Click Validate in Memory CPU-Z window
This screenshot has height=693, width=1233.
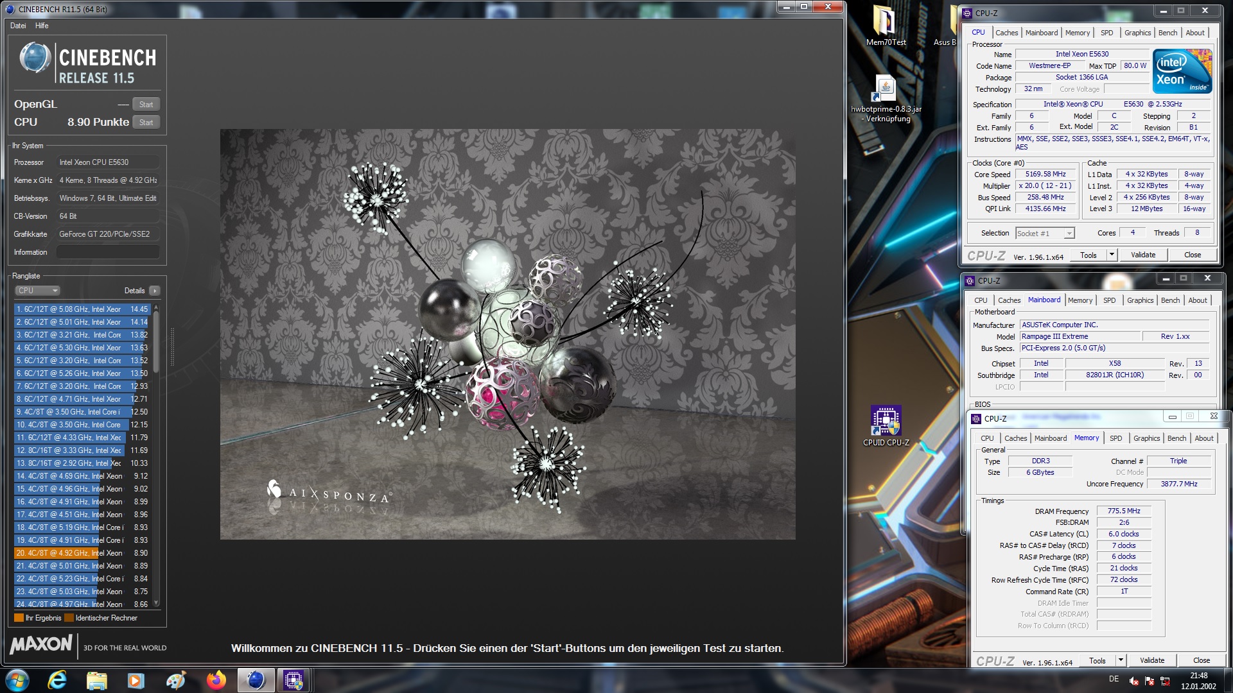click(1152, 660)
